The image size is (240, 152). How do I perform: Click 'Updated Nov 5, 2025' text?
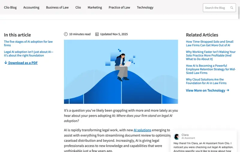coord(114,34)
